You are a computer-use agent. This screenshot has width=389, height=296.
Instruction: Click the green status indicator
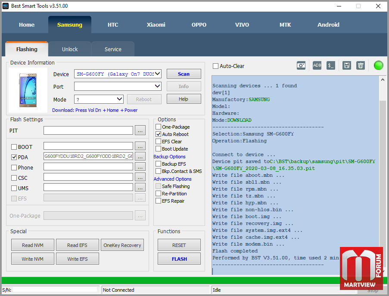coord(378,66)
